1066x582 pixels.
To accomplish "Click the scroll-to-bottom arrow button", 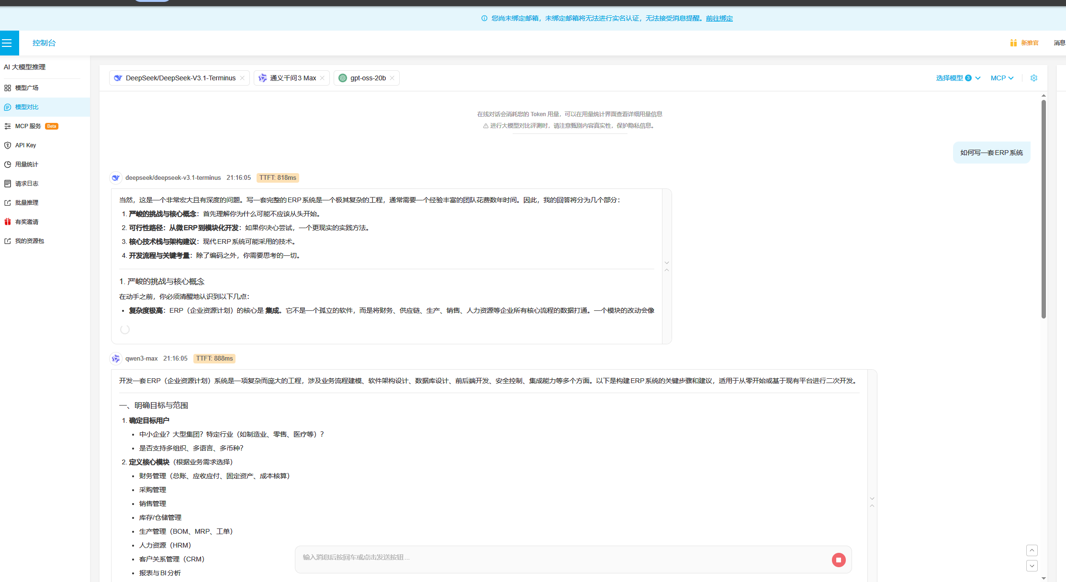I will (1032, 566).
